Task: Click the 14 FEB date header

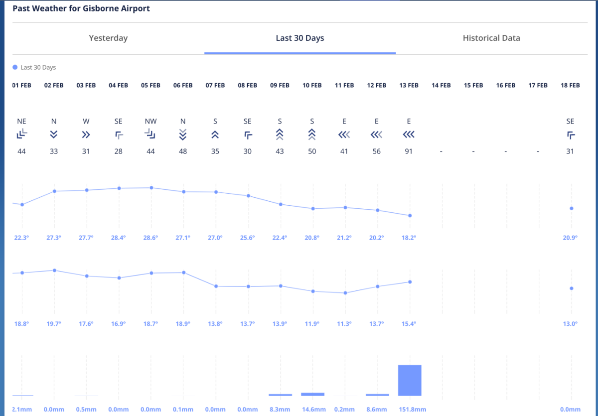Action: click(441, 86)
